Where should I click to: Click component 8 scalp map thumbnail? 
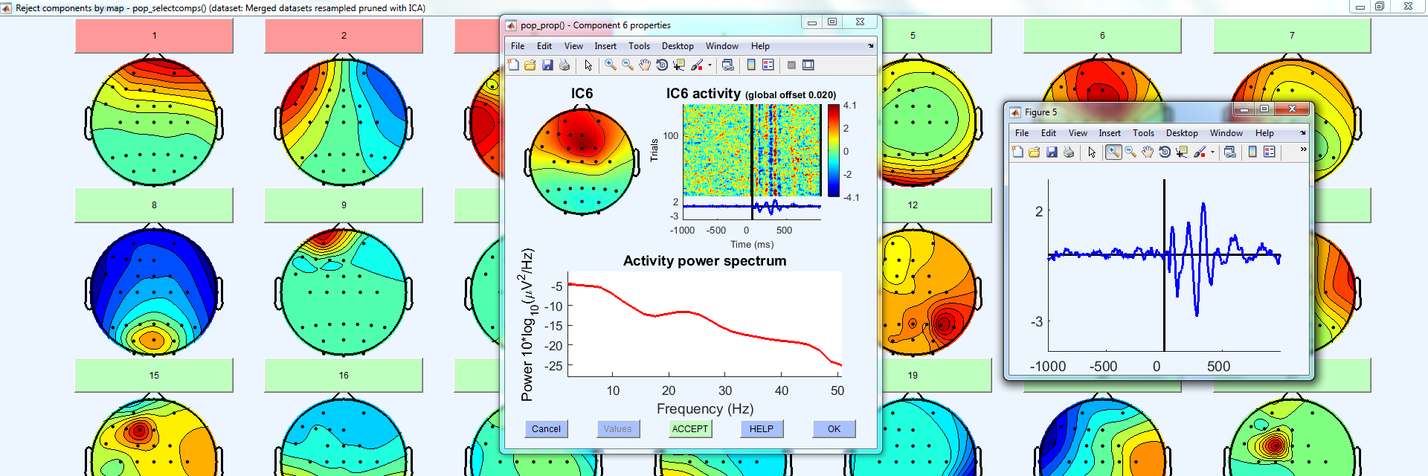coord(154,291)
